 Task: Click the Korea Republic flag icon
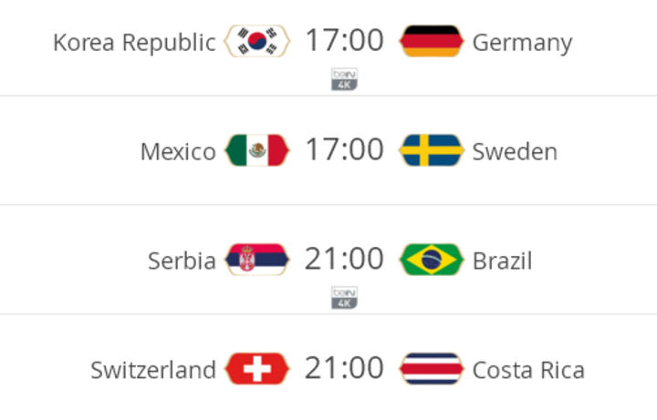[256, 41]
